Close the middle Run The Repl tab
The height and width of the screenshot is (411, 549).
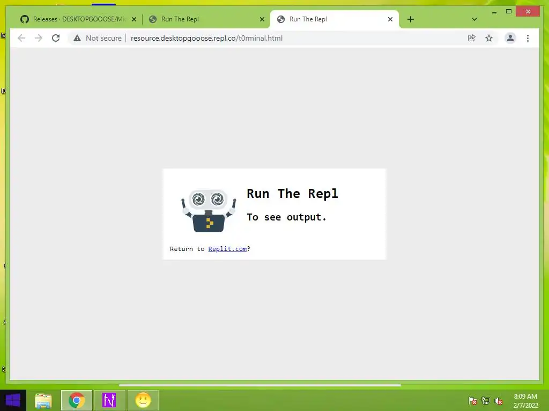pyautogui.click(x=262, y=19)
